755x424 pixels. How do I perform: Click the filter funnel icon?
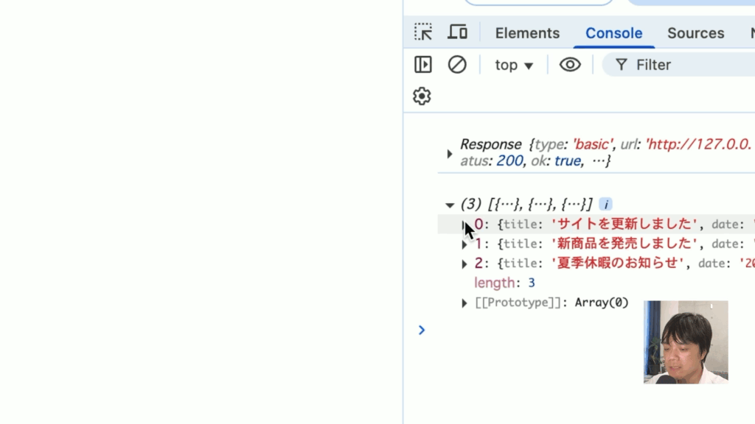(x=622, y=65)
